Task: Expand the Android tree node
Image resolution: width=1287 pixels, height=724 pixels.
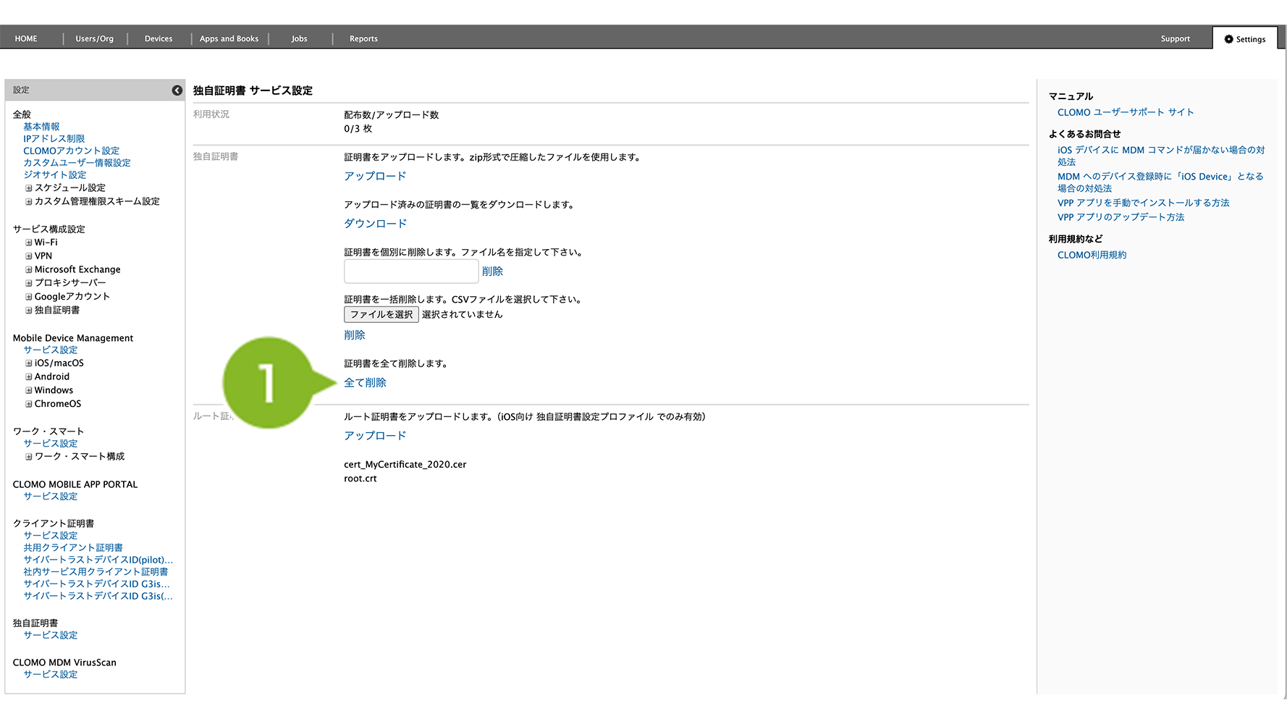Action: click(x=29, y=377)
